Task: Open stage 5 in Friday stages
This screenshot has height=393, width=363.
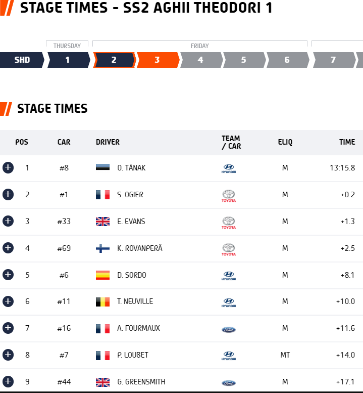Action: coord(244,60)
